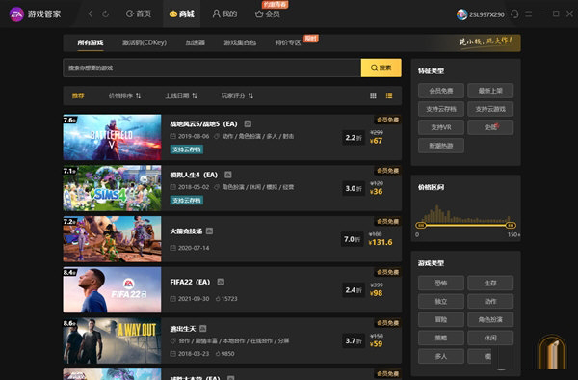Viewport: 578px width, 380px height.
Task: Open the 游戏集合包 sub-tab
Action: click(x=240, y=42)
